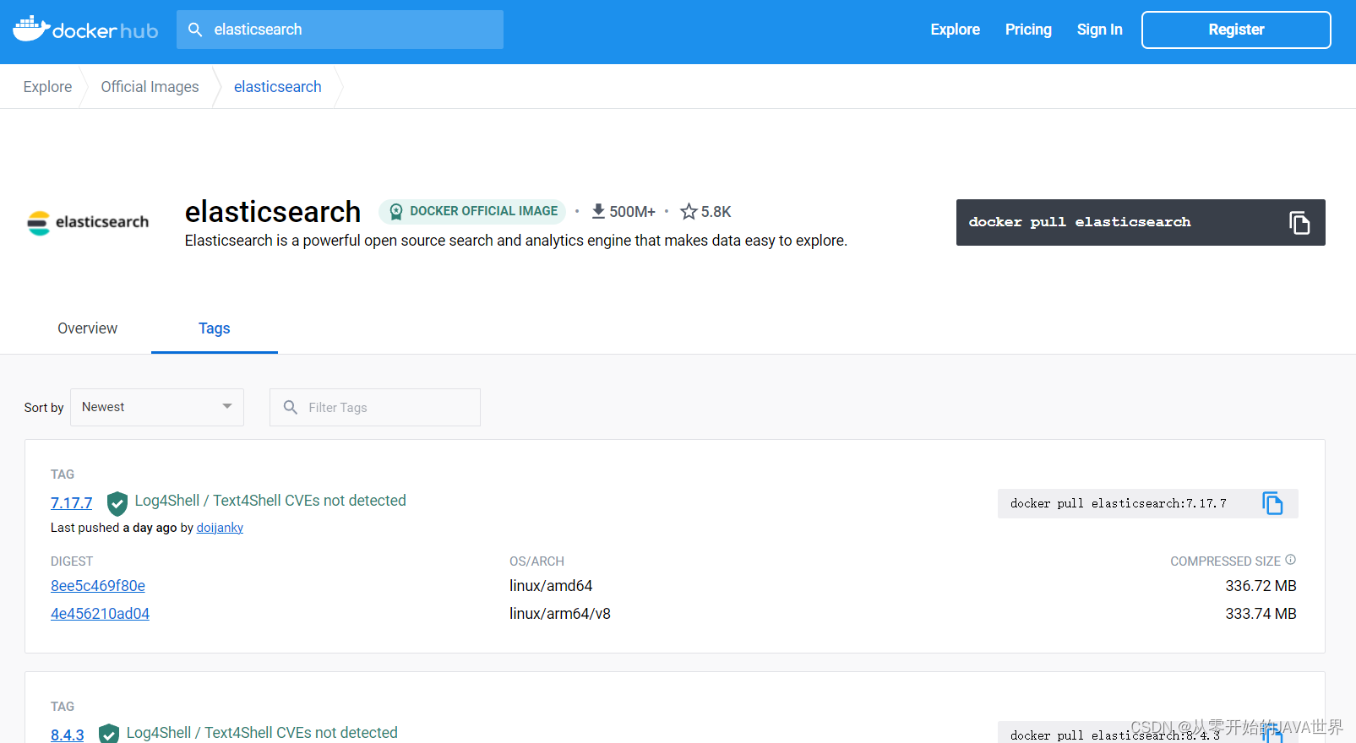Open Explore in the top navigation

click(x=956, y=30)
